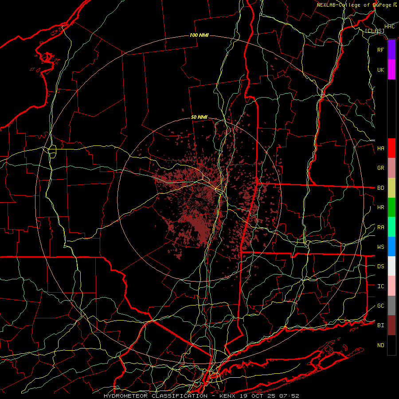Image resolution: width=399 pixels, height=399 pixels.
Task: Click the purple RF color swatch
Action: (391, 50)
